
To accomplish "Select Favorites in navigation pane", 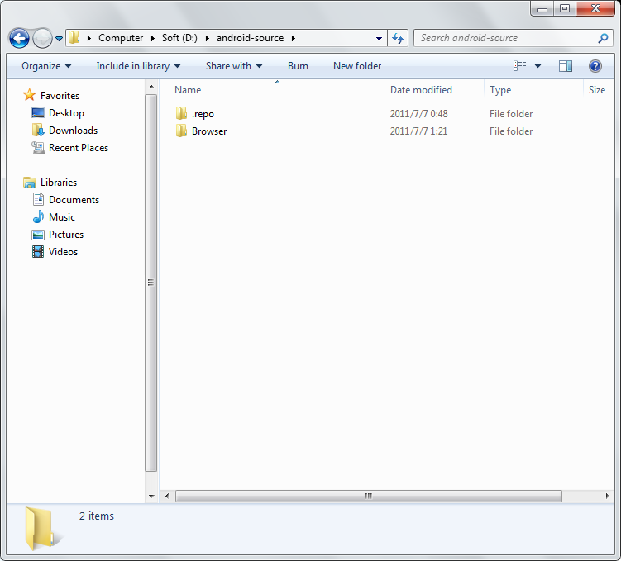I will (60, 96).
